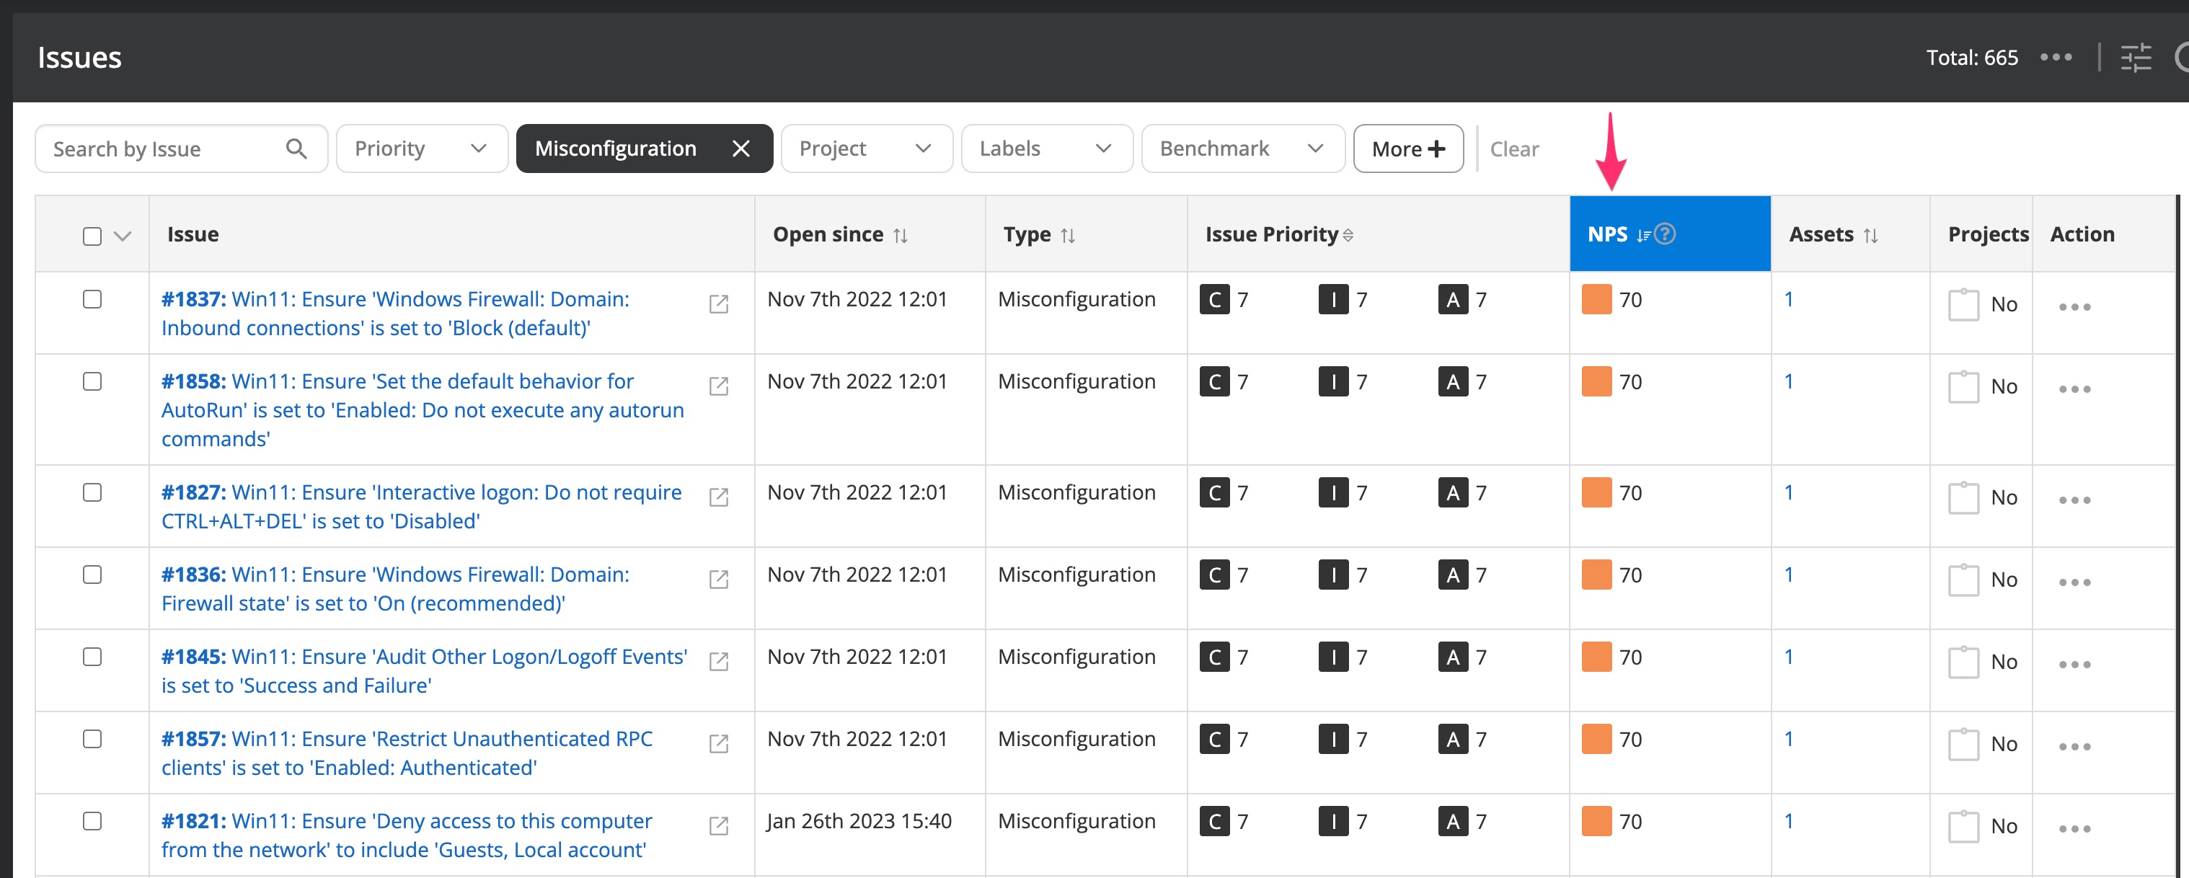2189x878 pixels.
Task: Sort by Open since column arrows
Action: pos(900,236)
